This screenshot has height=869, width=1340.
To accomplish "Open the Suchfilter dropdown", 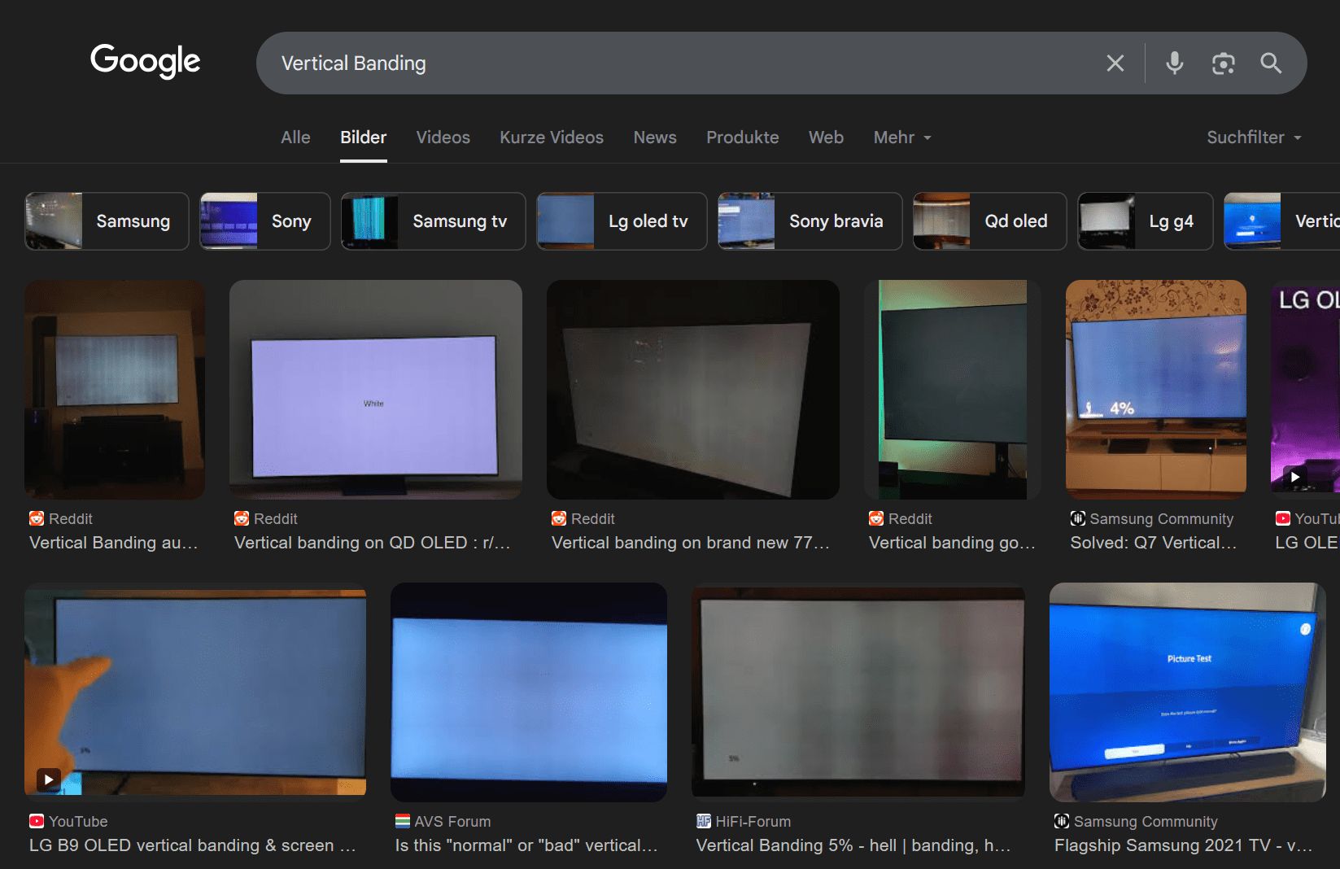I will (x=1254, y=138).
